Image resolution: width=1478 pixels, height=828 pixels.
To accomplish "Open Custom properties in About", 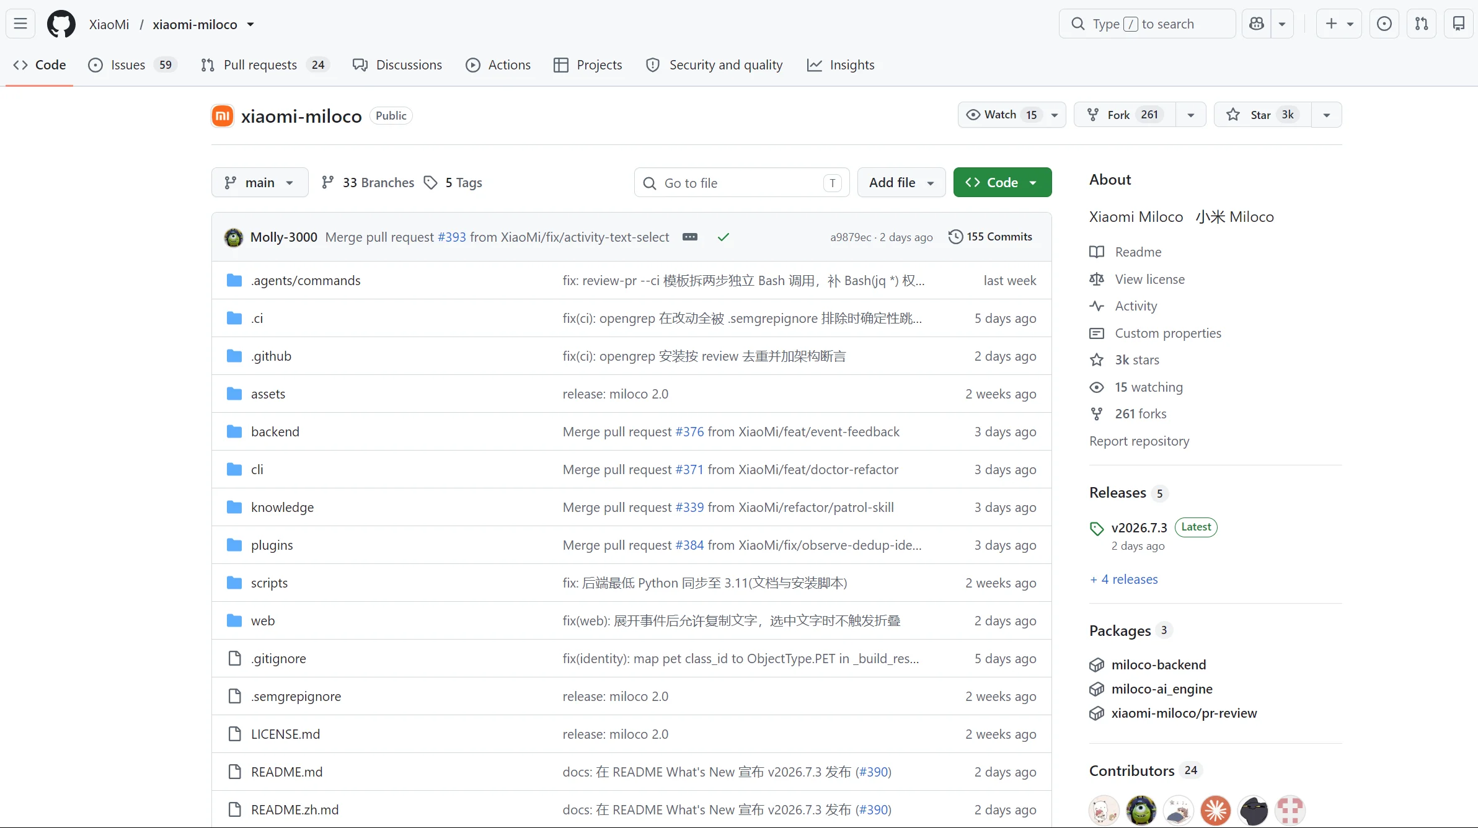I will pos(1168,333).
